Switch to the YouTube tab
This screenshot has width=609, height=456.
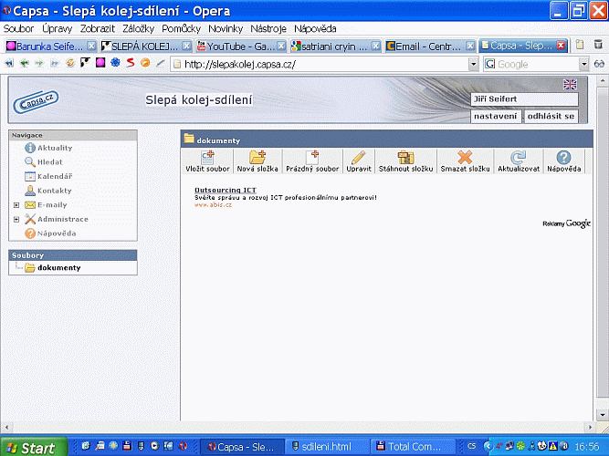pyautogui.click(x=239, y=46)
